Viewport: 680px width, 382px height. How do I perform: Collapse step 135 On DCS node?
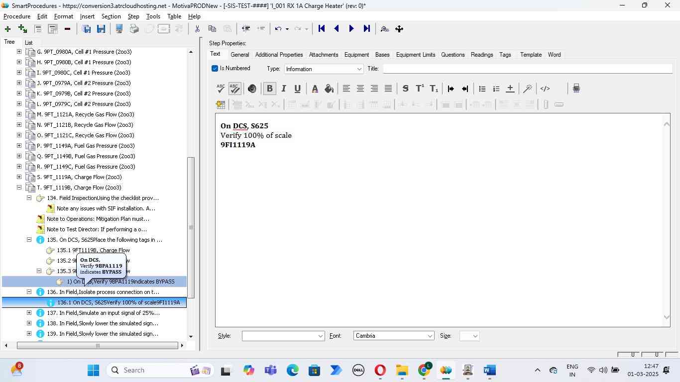tap(29, 240)
